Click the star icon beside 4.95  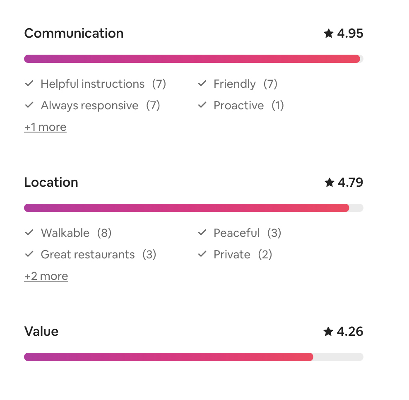(329, 34)
